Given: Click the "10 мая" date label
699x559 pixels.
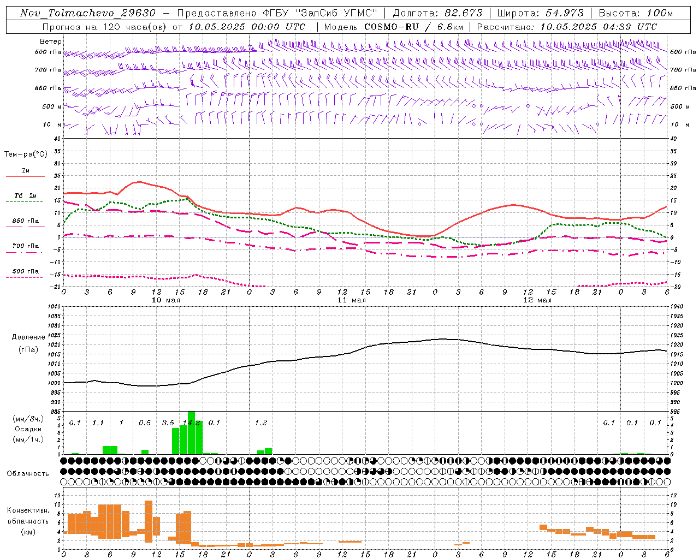Looking at the screenshot, I should click(165, 300).
